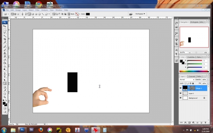Toggle Quick Mask mode in toolbox
213x133 pixels.
point(5,108)
